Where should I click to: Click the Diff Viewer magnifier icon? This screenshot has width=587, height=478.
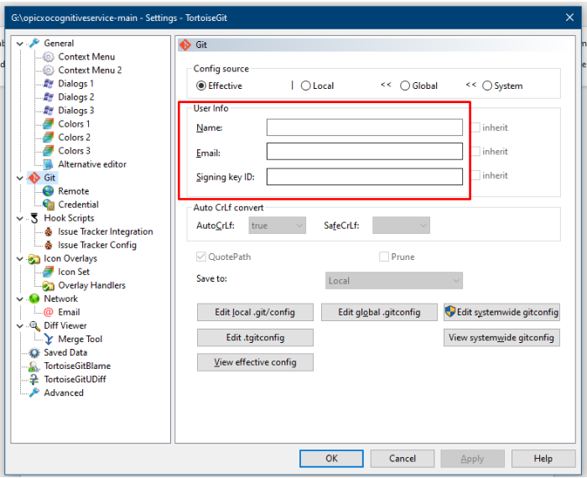click(34, 325)
